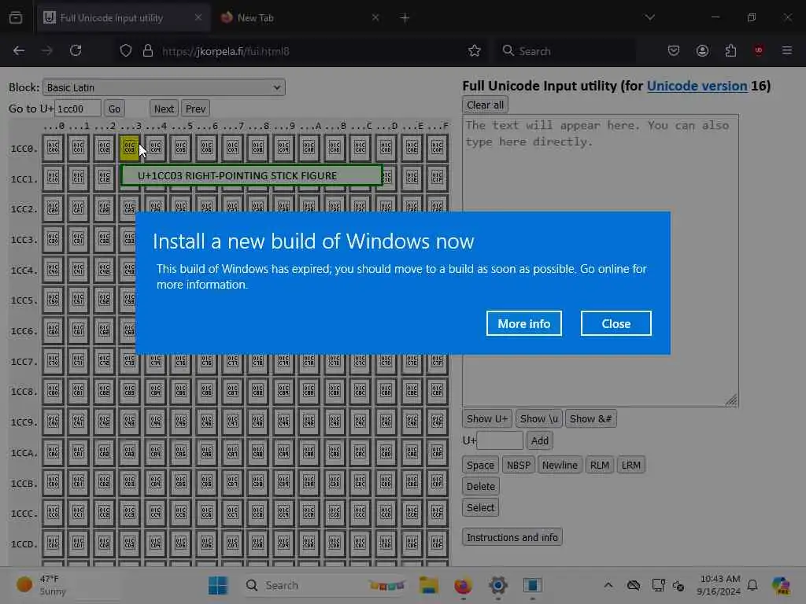This screenshot has height=604, width=806.
Task: Open the Unicode version link
Action: tap(697, 86)
